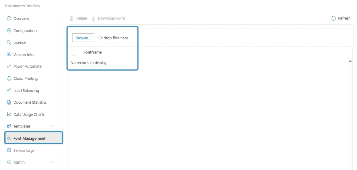Expand the Templates chevron

[x=52, y=126]
